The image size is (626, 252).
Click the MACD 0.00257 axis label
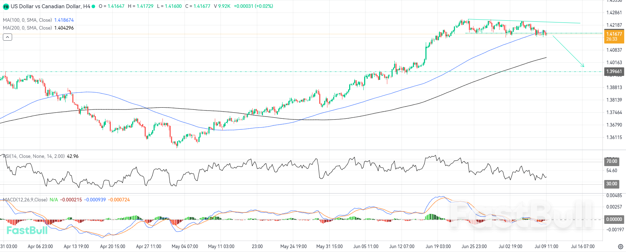coord(614,207)
